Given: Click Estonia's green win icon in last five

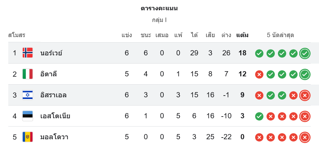Looking at the screenshot, I should [259, 116].
